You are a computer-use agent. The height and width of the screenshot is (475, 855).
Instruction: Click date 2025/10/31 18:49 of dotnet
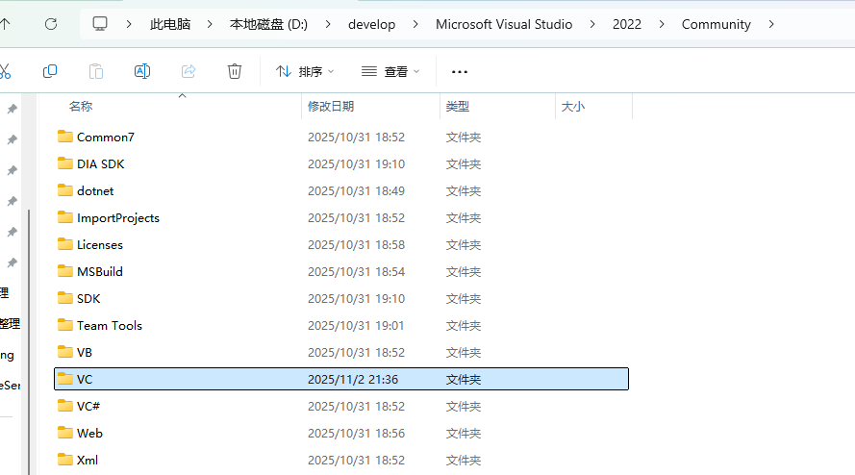coord(356,191)
